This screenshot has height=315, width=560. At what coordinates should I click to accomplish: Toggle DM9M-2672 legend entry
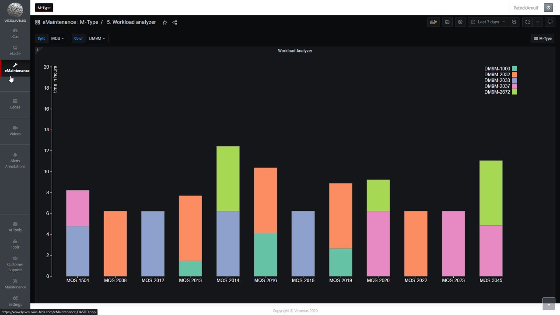click(497, 92)
